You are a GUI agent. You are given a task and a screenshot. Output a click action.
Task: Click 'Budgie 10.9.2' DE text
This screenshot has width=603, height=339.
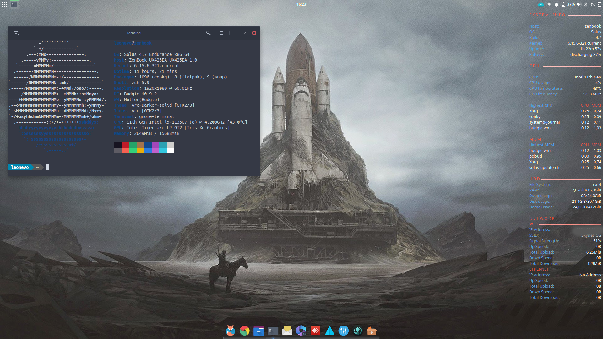pos(140,94)
